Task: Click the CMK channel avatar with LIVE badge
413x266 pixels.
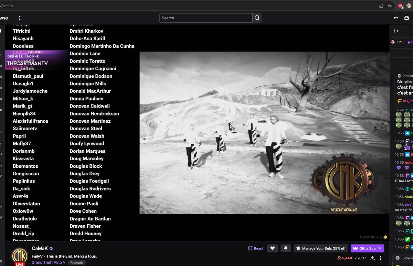Action: click(20, 257)
